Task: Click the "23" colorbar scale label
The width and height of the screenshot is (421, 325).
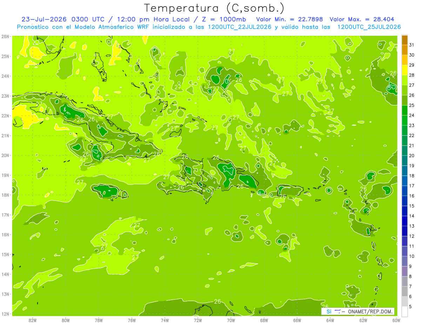Action: (412, 126)
